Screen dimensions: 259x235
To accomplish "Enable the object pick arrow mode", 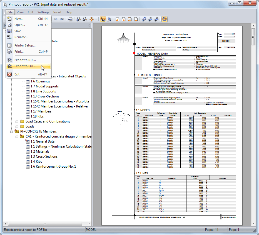I will click(109, 19).
